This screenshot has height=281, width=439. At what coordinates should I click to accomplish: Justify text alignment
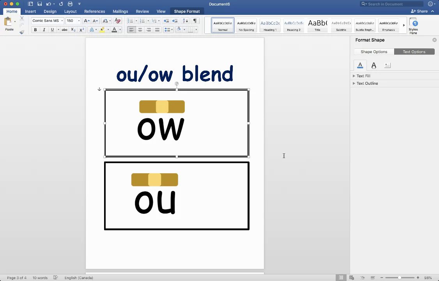point(158,30)
